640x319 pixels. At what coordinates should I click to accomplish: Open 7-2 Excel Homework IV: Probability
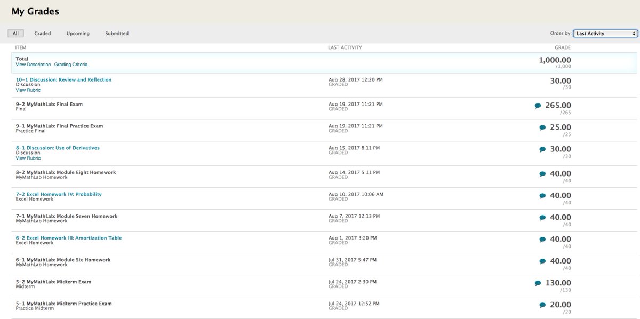click(x=59, y=194)
